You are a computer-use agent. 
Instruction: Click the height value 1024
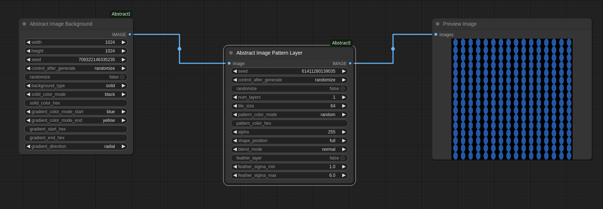110,51
